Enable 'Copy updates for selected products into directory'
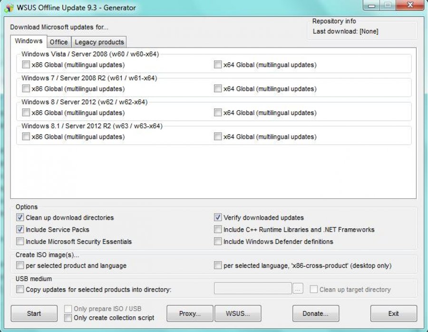Image resolution: width=428 pixels, height=332 pixels. (x=20, y=289)
